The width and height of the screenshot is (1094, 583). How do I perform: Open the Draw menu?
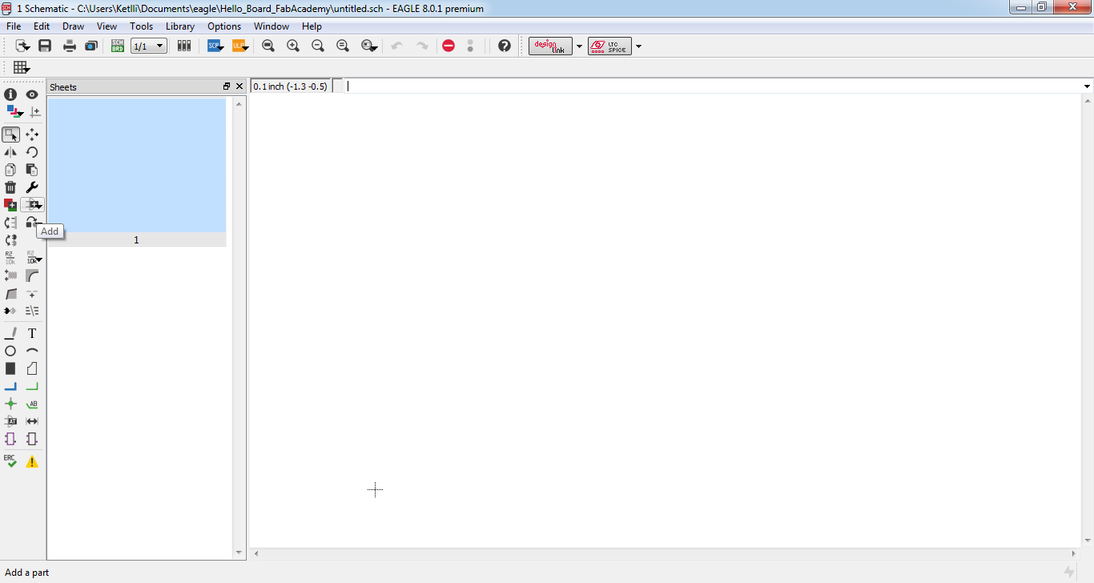pyautogui.click(x=73, y=26)
